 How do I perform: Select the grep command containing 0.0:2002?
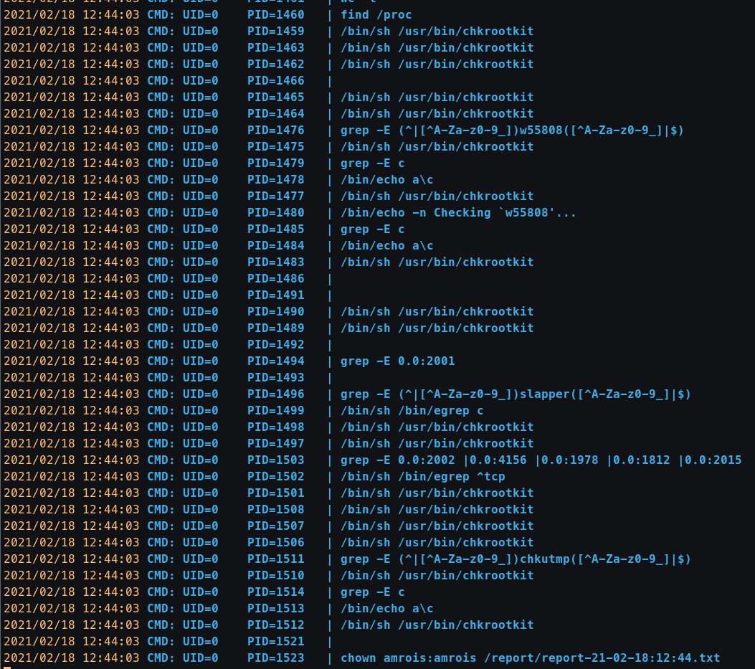[541, 460]
